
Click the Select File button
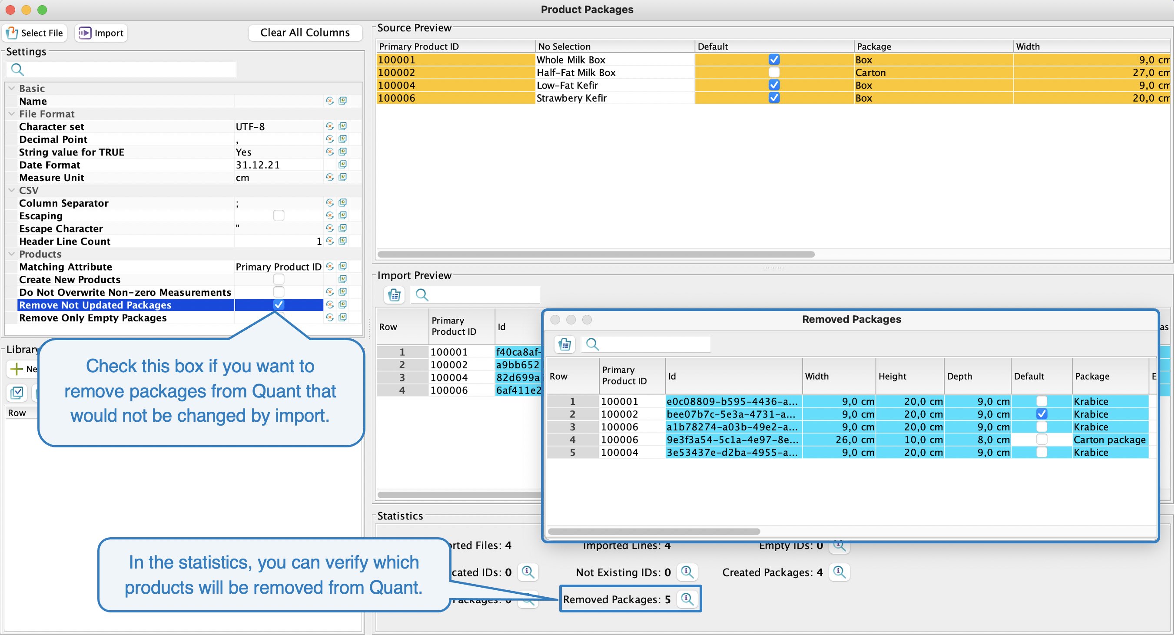pos(35,33)
